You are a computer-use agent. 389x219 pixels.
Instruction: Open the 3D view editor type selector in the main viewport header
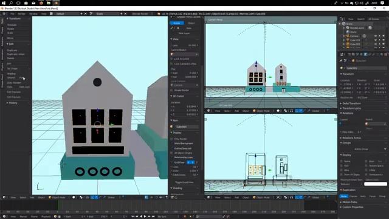[x=4, y=197]
